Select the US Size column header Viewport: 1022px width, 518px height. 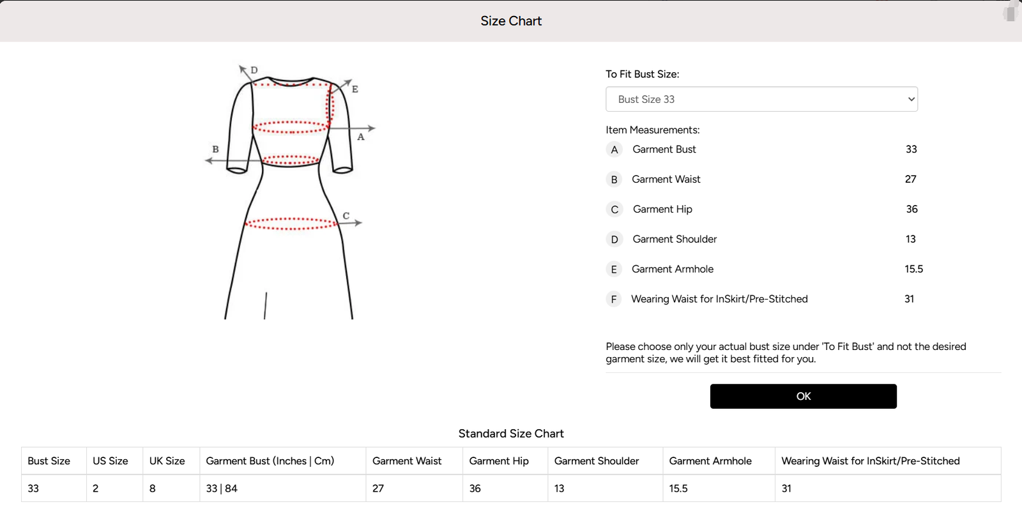click(111, 461)
